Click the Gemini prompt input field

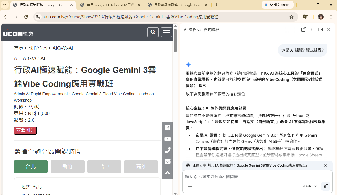(258, 177)
